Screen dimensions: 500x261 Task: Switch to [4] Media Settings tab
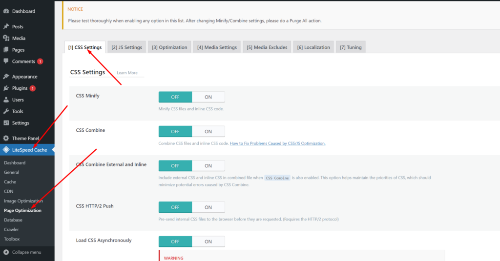tap(217, 47)
